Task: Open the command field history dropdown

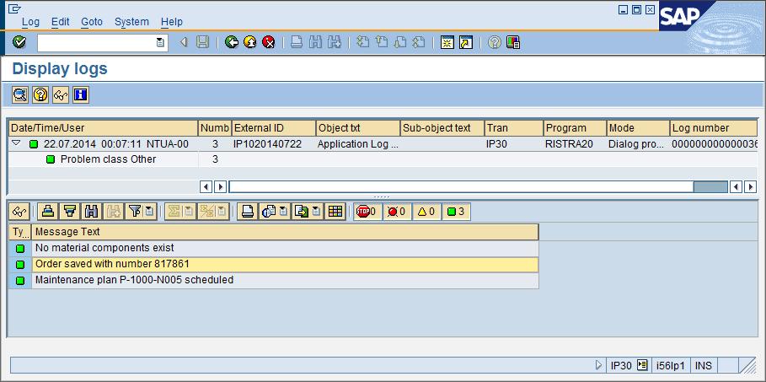Action: (x=160, y=42)
